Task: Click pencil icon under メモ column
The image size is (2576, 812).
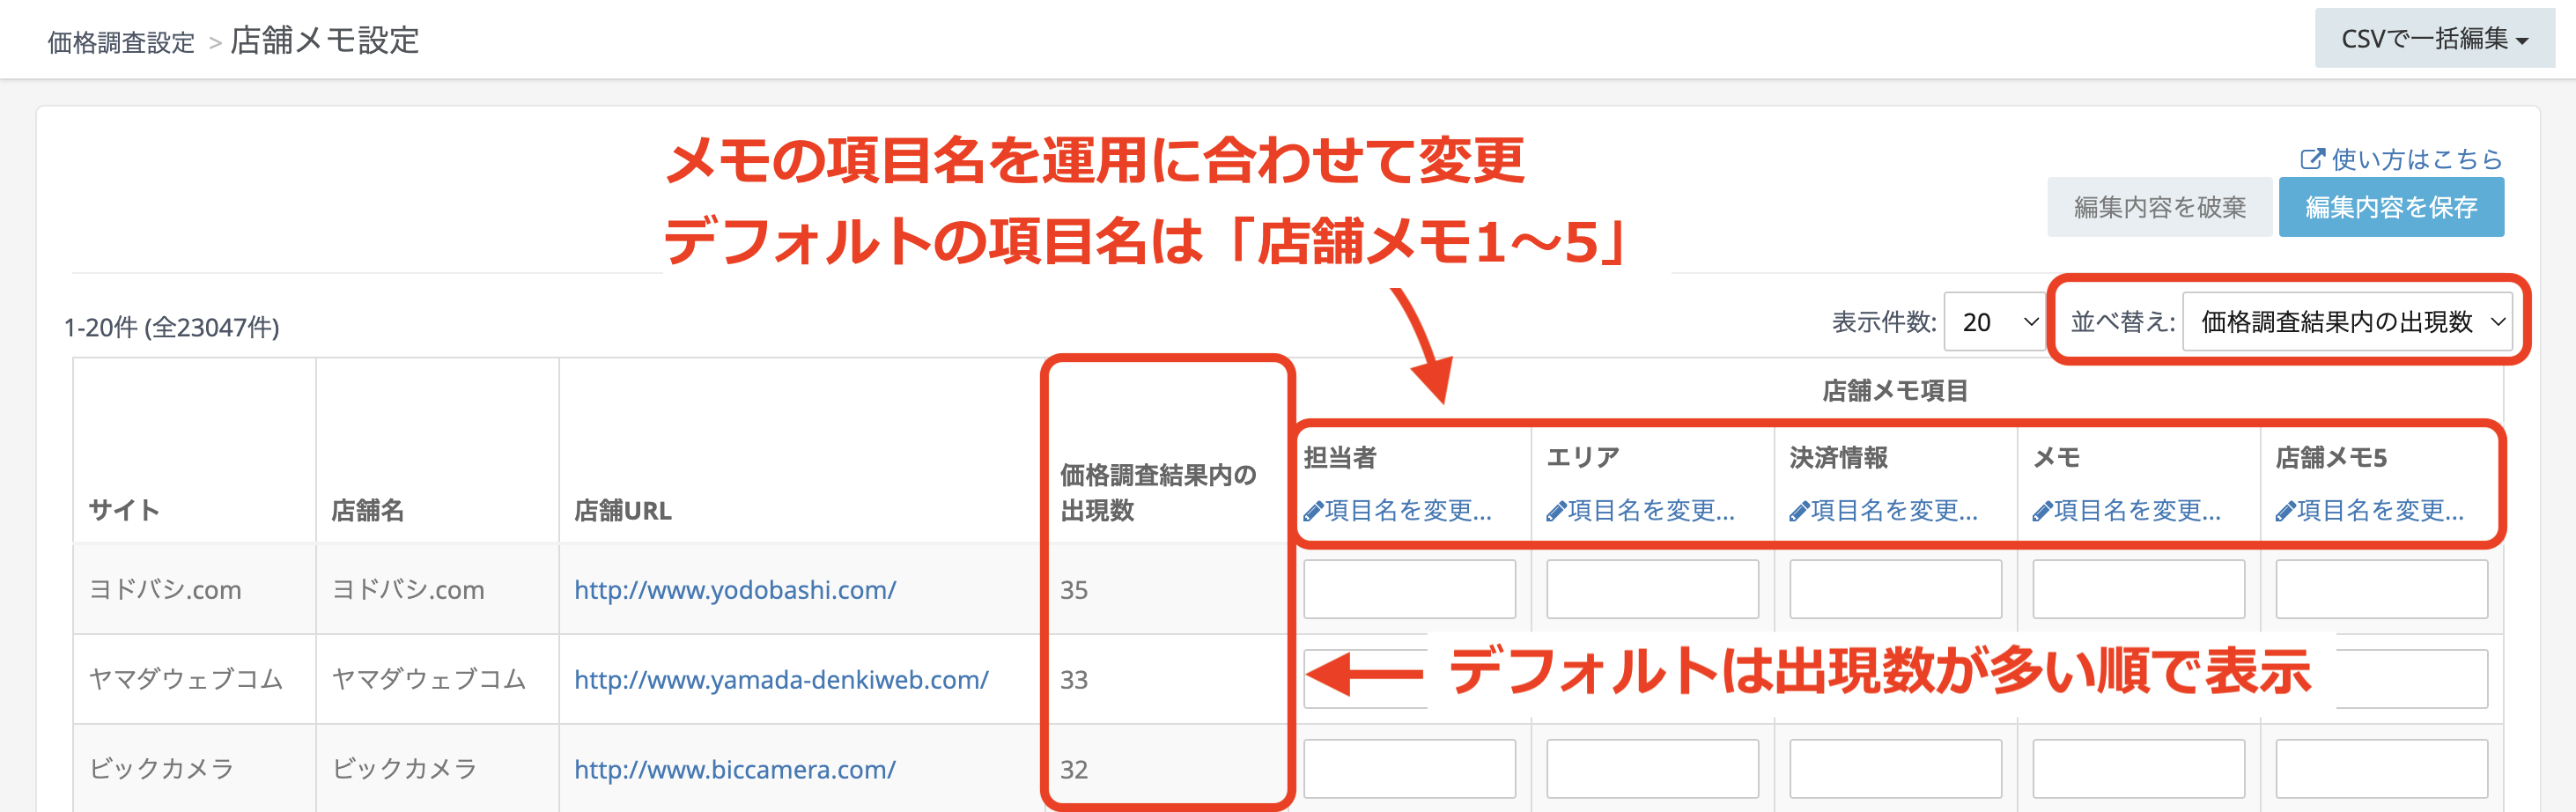Action: (2042, 512)
